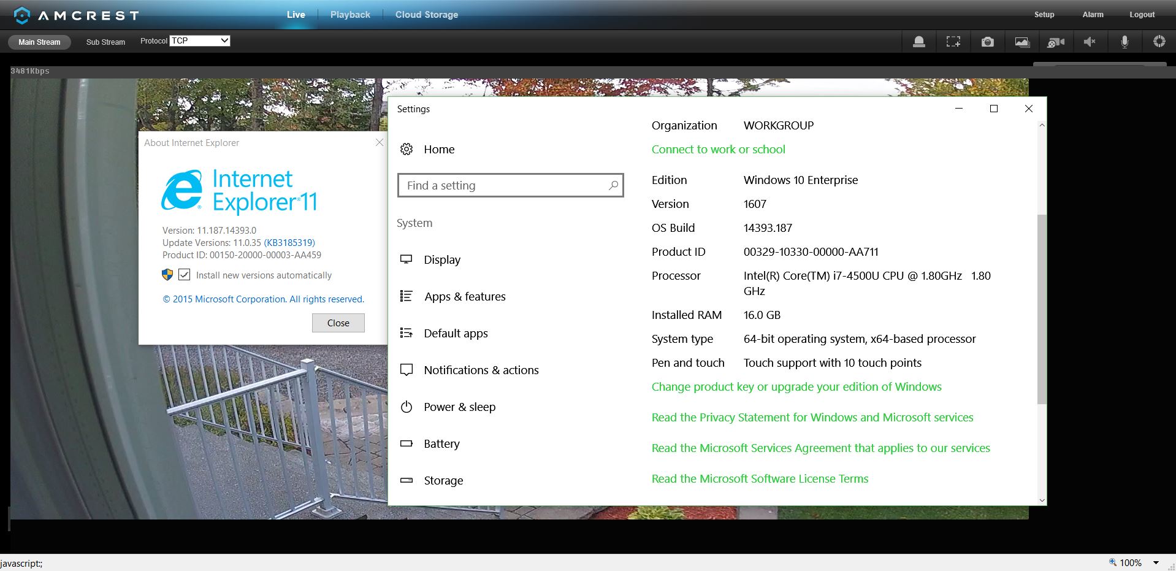Switch to the Live tab
The height and width of the screenshot is (571, 1176).
click(296, 15)
